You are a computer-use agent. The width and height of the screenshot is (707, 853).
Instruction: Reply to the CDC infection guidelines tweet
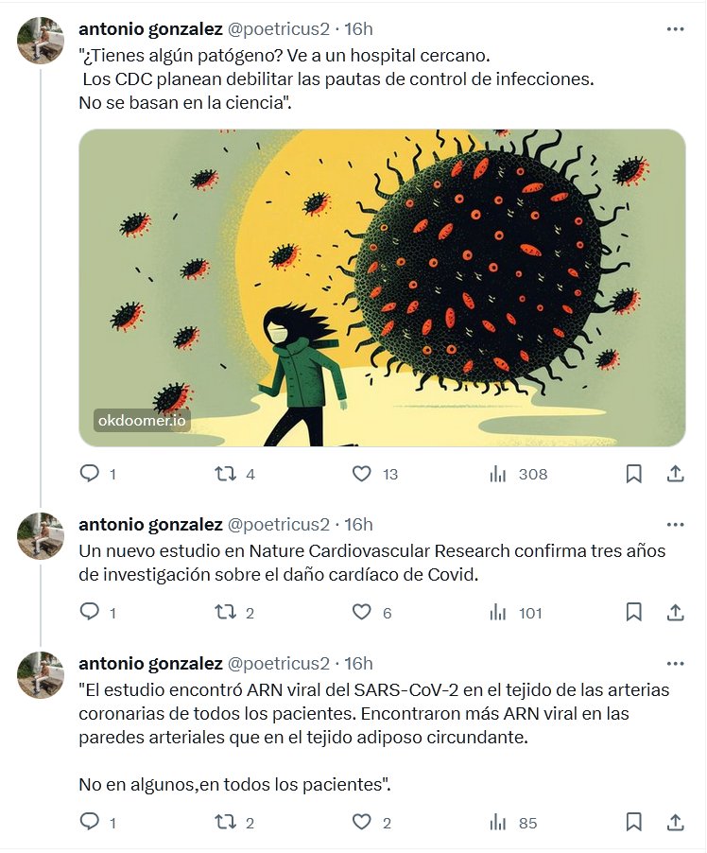[90, 474]
